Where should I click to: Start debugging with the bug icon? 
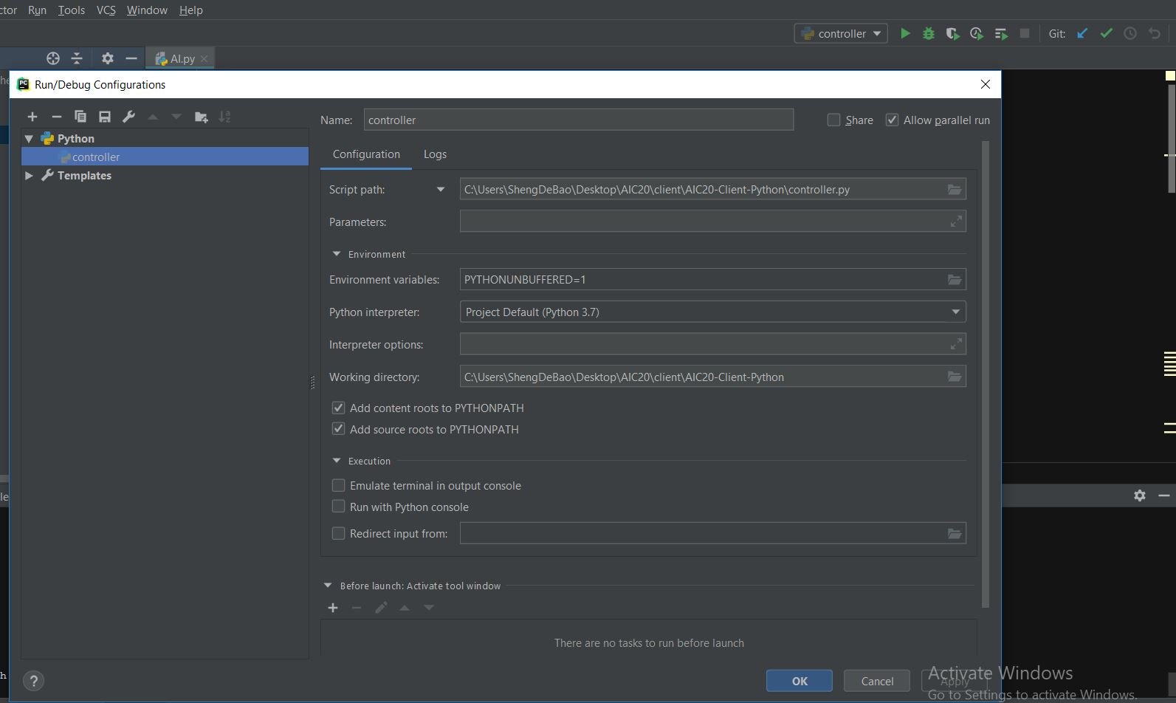tap(929, 33)
